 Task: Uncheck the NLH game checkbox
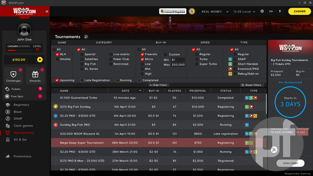(57, 54)
